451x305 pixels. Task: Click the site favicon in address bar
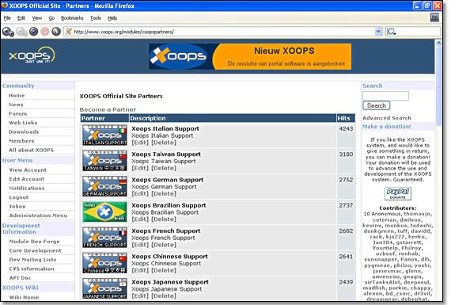(69, 32)
